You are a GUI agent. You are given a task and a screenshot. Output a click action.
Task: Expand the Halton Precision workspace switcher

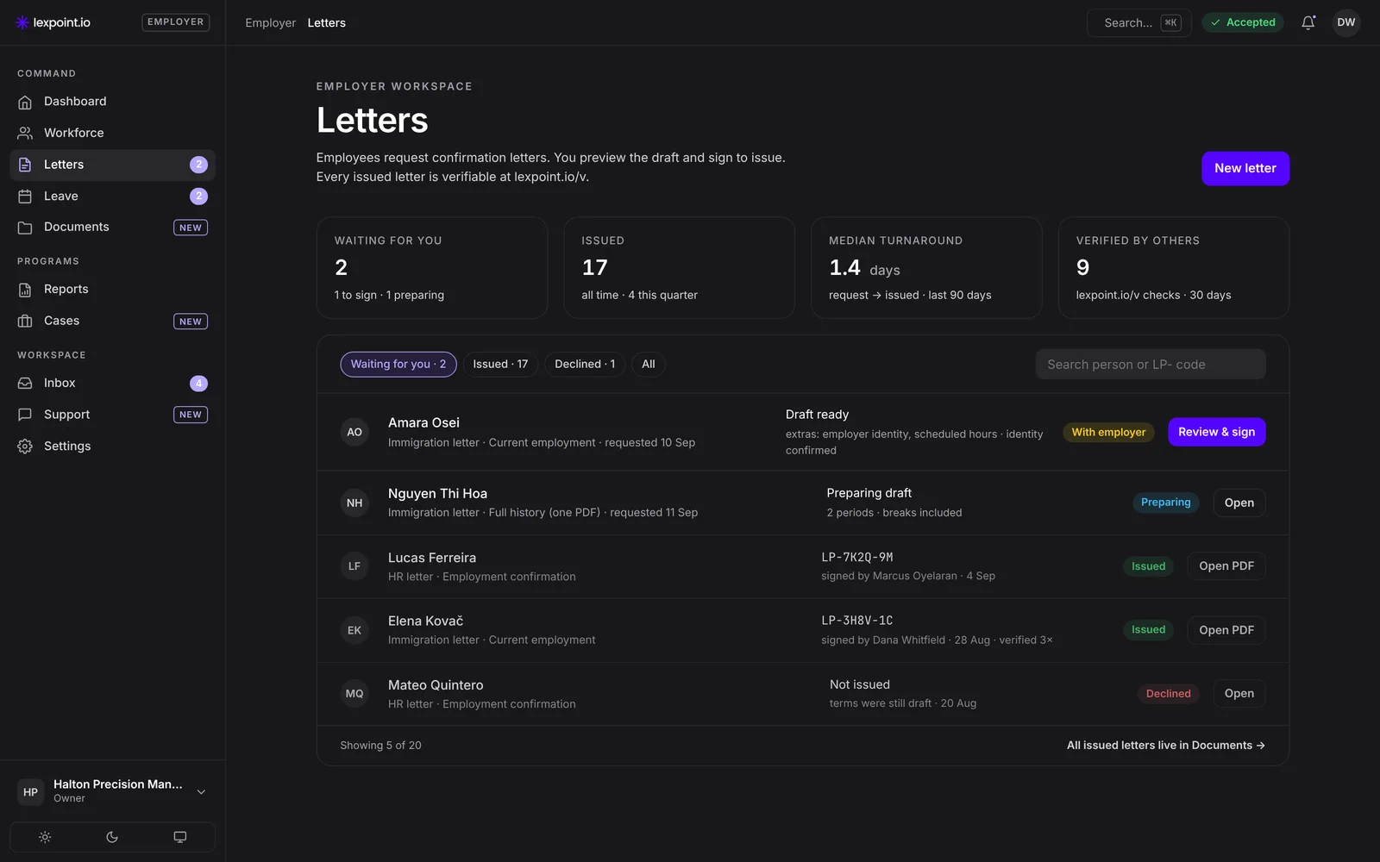[x=112, y=791]
